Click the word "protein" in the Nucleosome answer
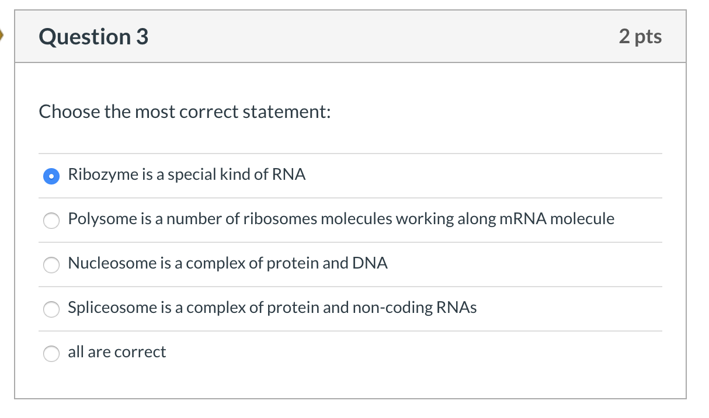The width and height of the screenshot is (709, 418). point(291,263)
